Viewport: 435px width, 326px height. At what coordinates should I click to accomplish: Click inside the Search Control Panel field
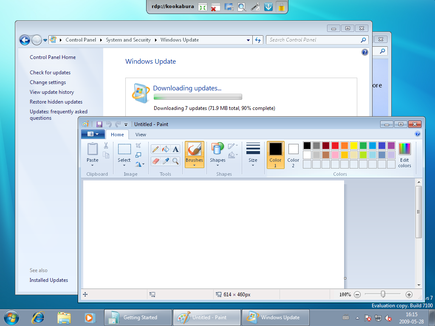[x=317, y=40]
